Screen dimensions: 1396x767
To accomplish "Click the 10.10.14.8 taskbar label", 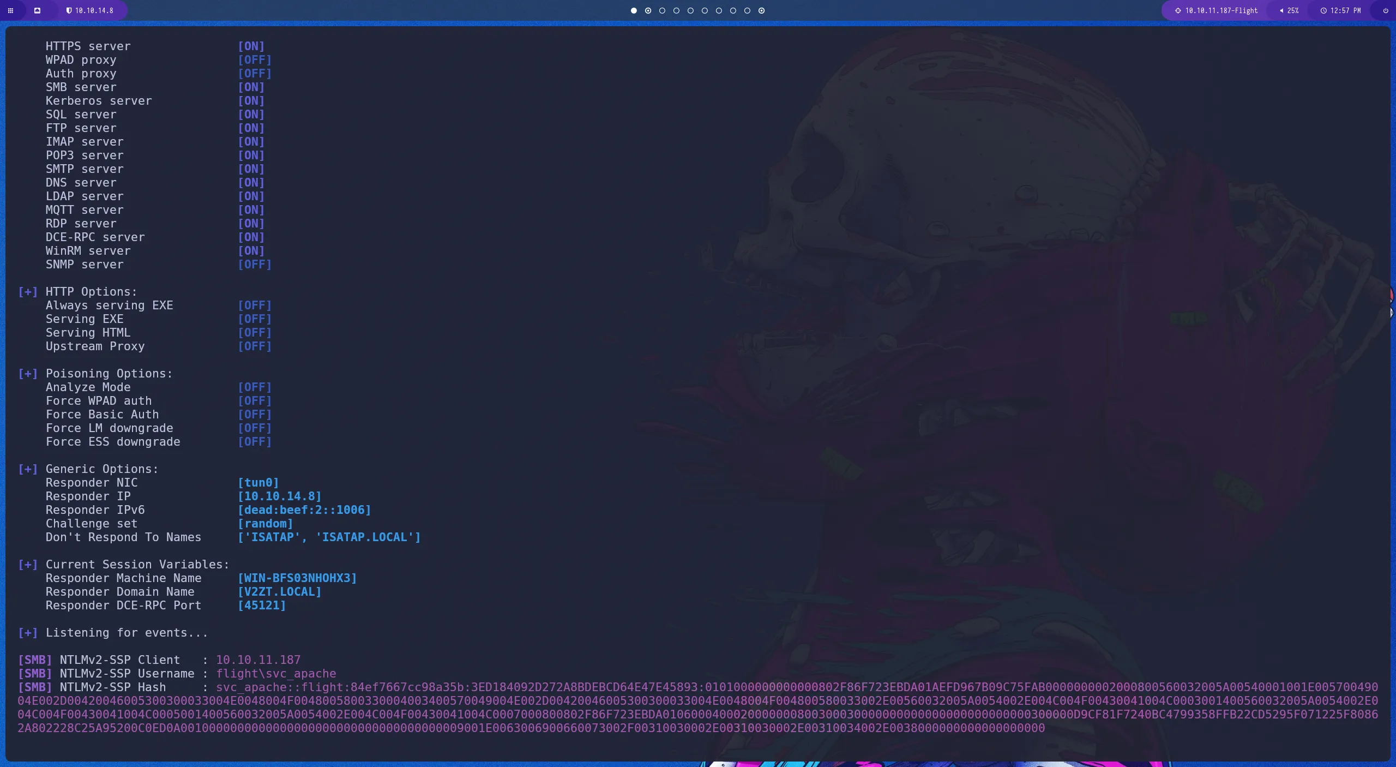I will click(94, 10).
